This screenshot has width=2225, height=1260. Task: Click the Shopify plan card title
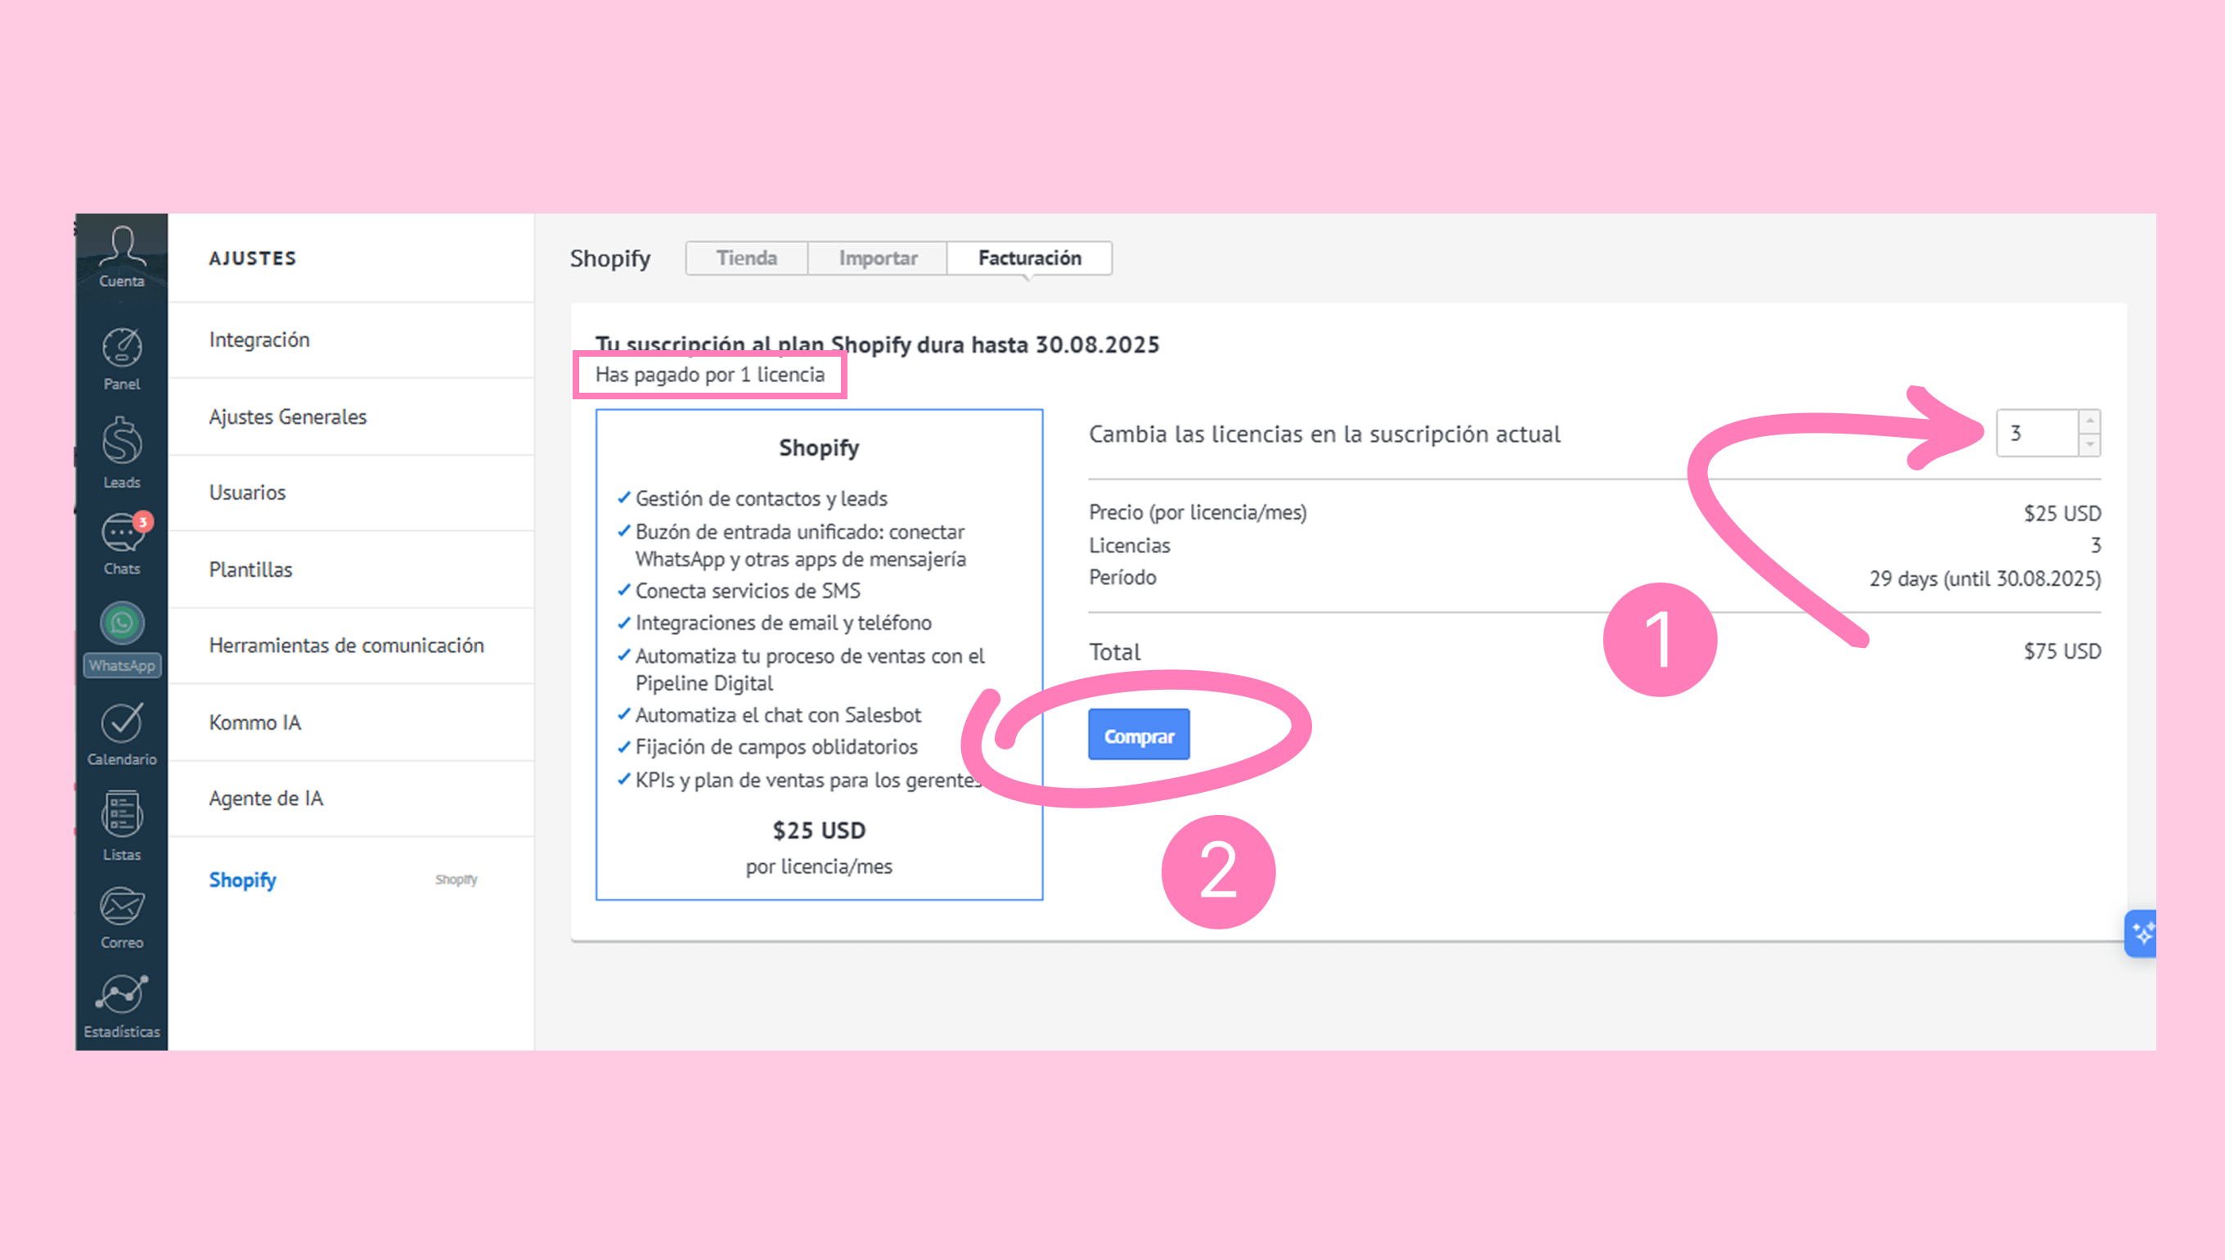click(x=818, y=448)
